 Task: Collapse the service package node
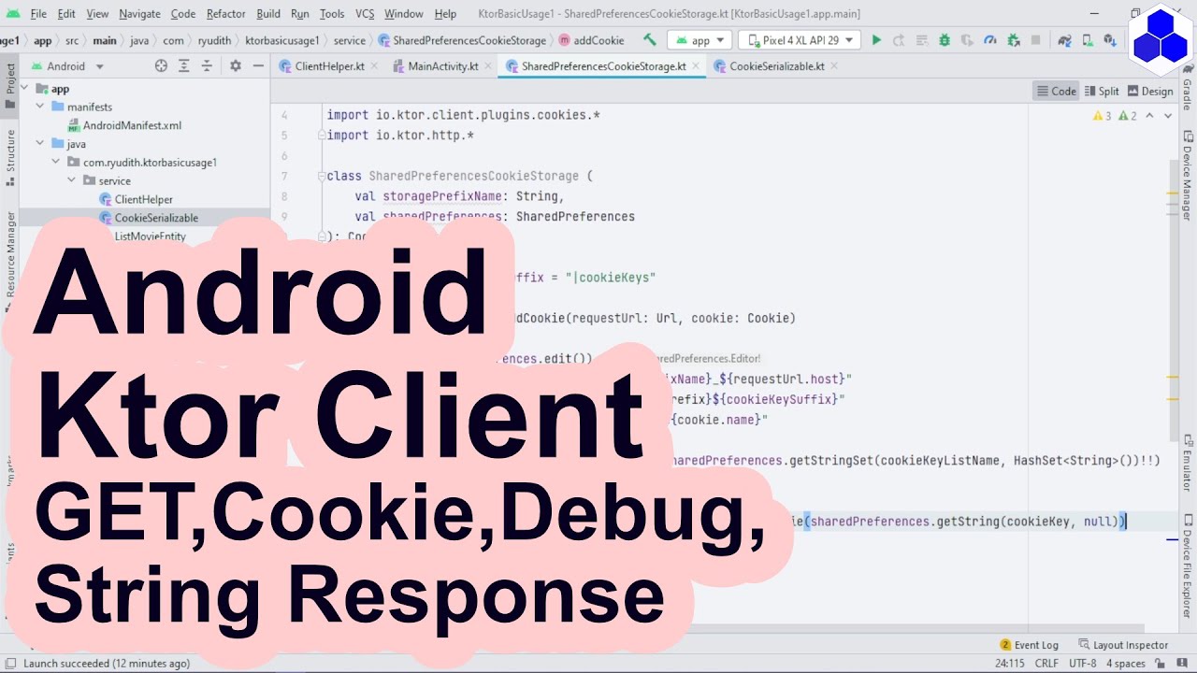pyautogui.click(x=72, y=180)
